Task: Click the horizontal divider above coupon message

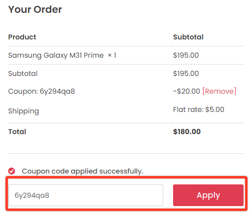Action: coord(126,153)
